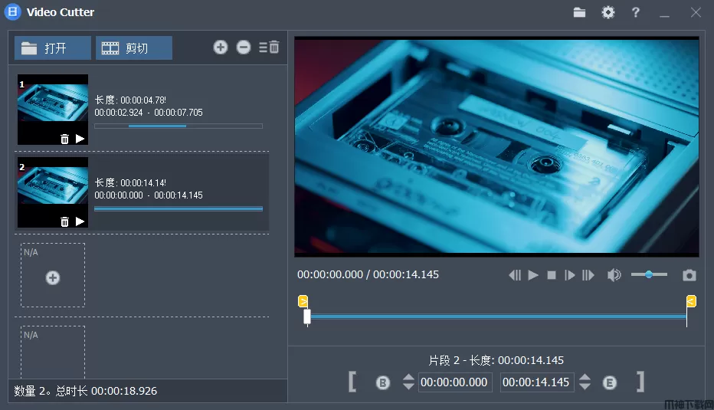The height and width of the screenshot is (410, 714).
Task: Click end time field 00:00:14.145
Action: coord(536,382)
